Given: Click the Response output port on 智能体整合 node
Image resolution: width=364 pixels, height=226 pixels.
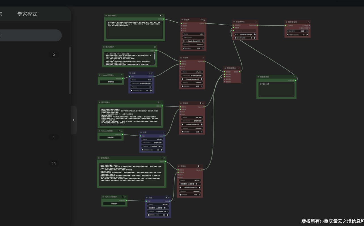Looking at the screenshot, I should 257,25.
